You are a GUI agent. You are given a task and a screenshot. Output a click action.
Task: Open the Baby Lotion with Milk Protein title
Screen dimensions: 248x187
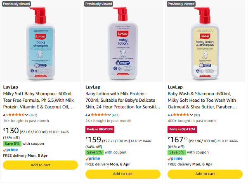point(123,100)
